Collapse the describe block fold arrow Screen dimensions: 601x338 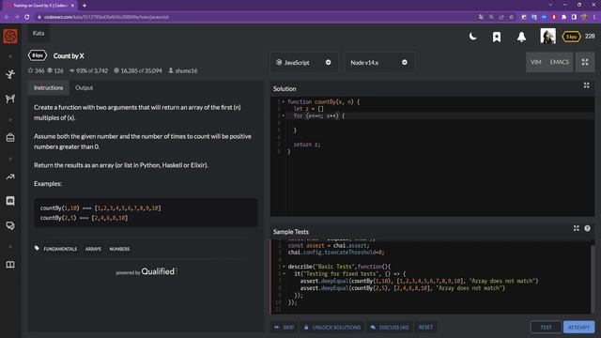[x=284, y=267]
